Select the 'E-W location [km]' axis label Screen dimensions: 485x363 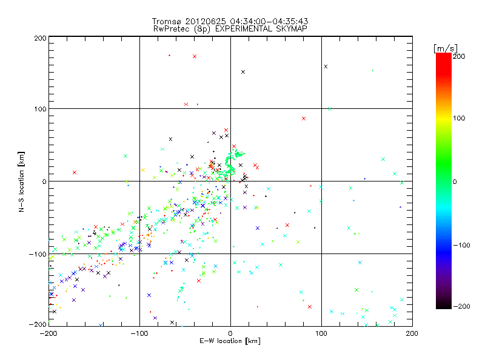(x=230, y=341)
